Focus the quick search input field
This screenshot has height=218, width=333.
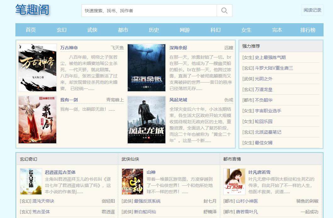[x=149, y=11]
